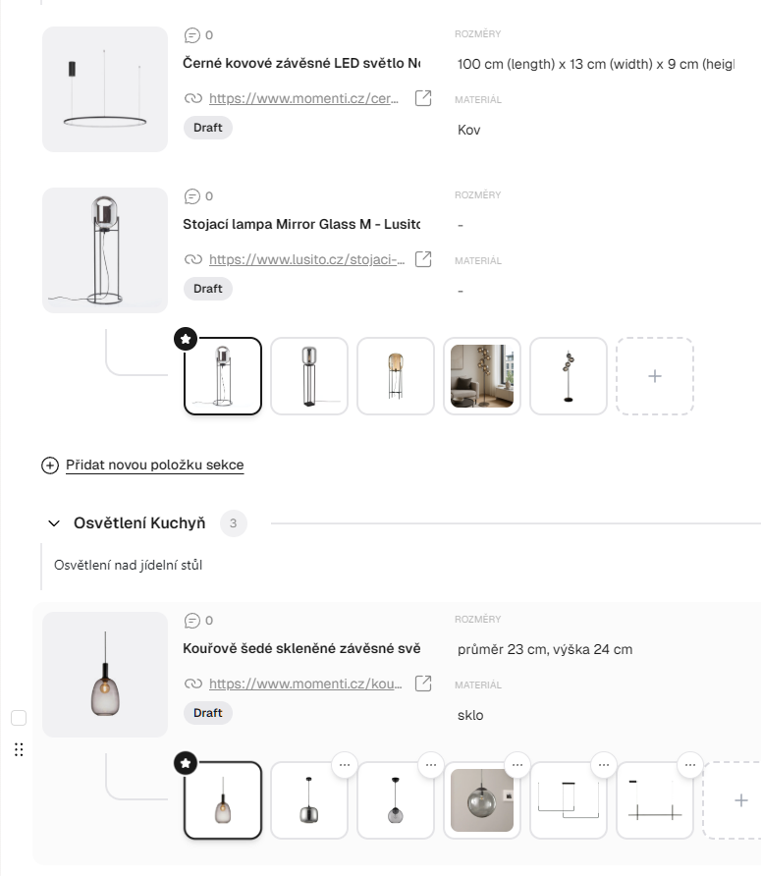Follow the momenti.cz/cer... product link
Screen dimensions: 761x876
(x=303, y=98)
